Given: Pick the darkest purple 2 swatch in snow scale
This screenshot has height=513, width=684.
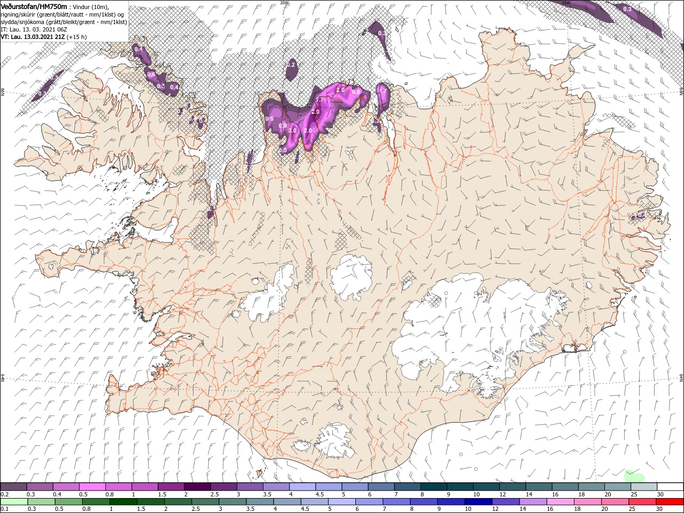Looking at the screenshot, I should tap(197, 487).
